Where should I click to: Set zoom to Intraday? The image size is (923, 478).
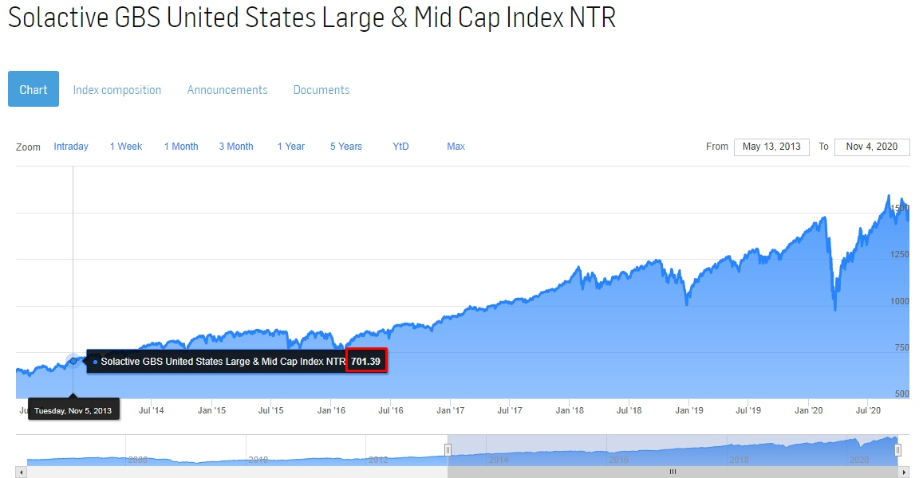(x=71, y=147)
